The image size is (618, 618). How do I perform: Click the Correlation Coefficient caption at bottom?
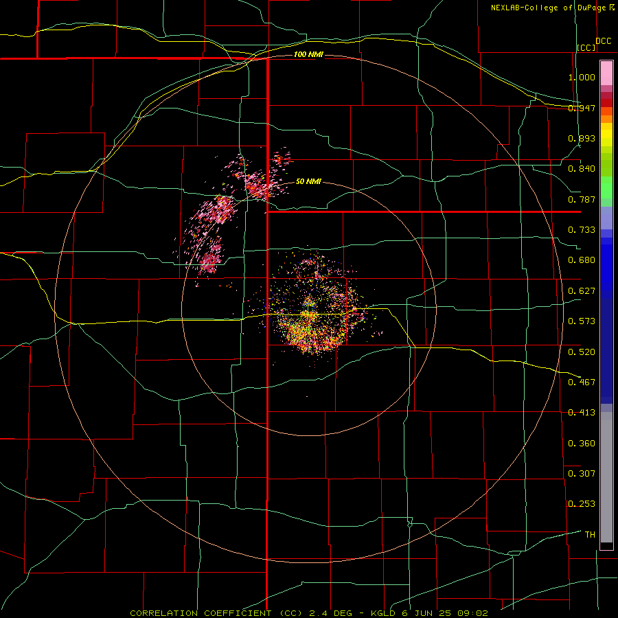309,613
